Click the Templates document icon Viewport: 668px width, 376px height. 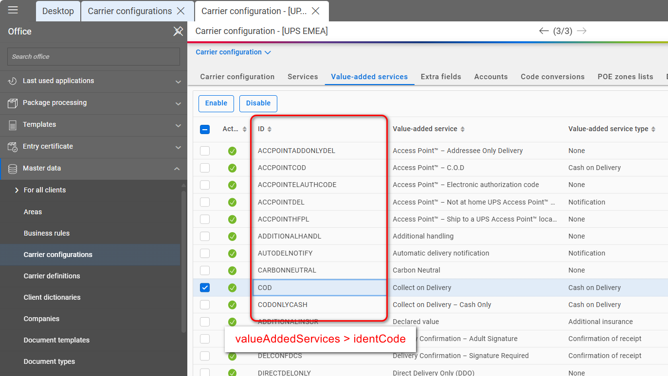pyautogui.click(x=13, y=125)
